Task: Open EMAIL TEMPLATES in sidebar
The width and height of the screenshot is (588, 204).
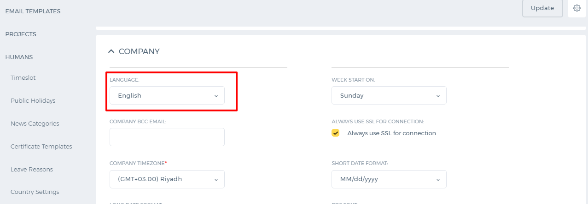Action: pyautogui.click(x=33, y=11)
